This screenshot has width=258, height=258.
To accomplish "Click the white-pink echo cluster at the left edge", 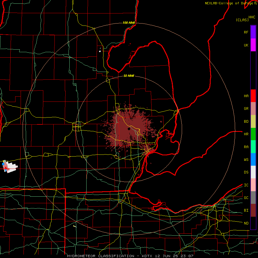I will pos(9,167).
